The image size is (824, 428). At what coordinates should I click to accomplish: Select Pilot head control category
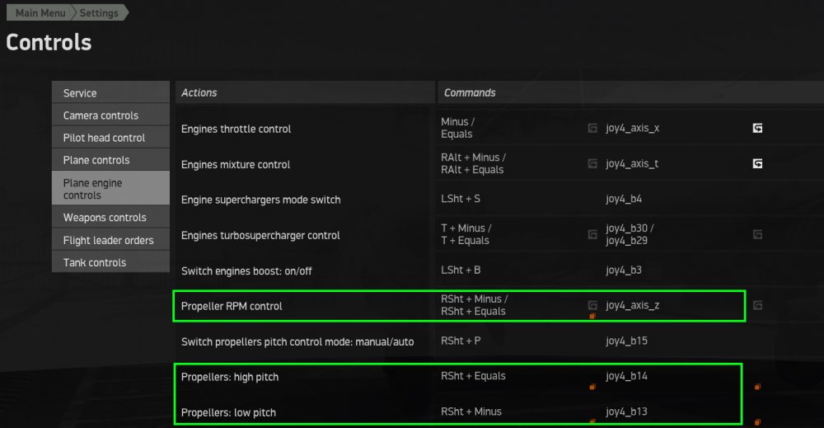point(110,138)
